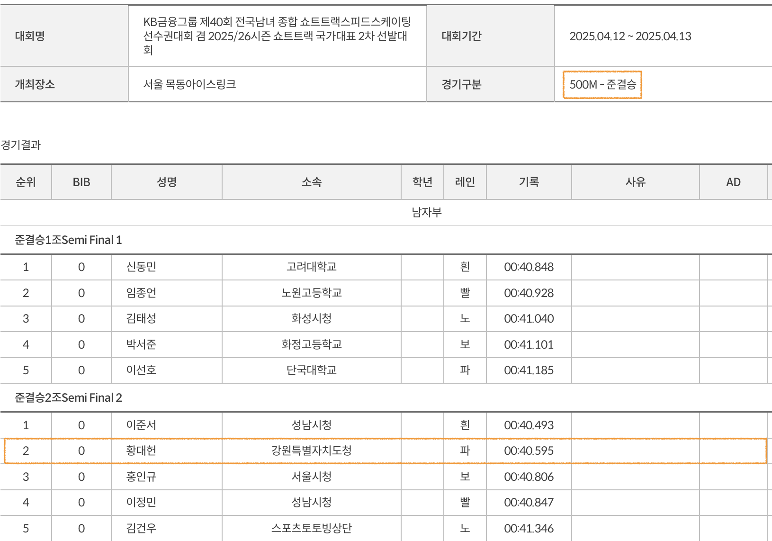Click skater name 임종언

click(141, 293)
